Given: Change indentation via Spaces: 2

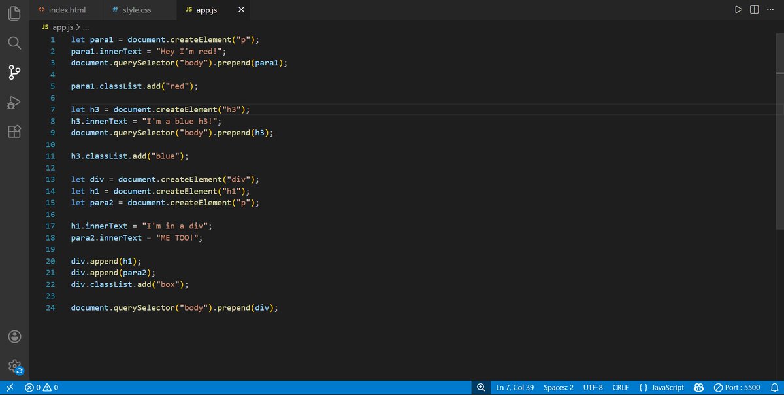Looking at the screenshot, I should 559,388.
